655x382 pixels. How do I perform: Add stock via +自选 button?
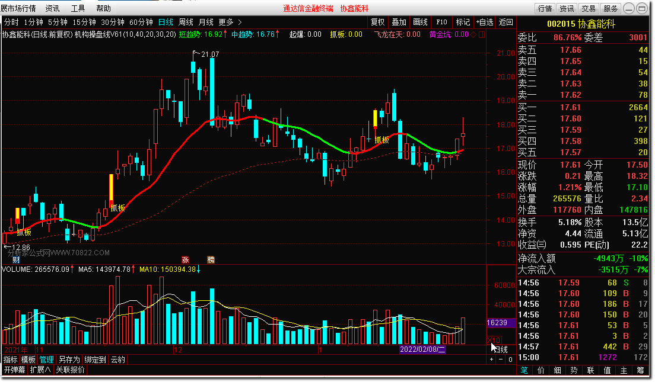(x=485, y=22)
